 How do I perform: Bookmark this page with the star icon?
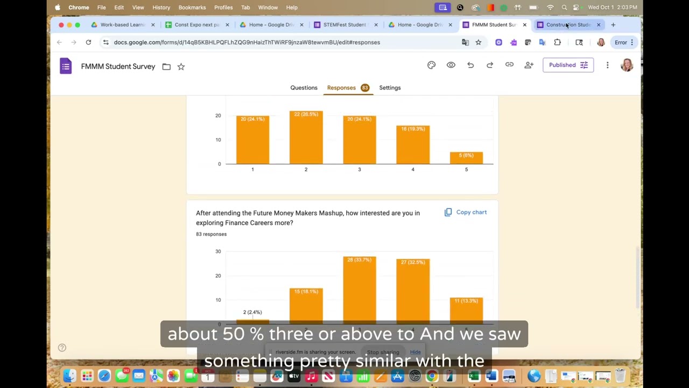click(x=478, y=43)
